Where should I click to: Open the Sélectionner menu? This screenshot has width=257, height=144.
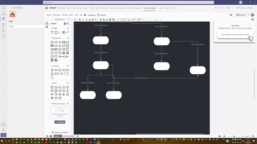pyautogui.click(x=57, y=15)
